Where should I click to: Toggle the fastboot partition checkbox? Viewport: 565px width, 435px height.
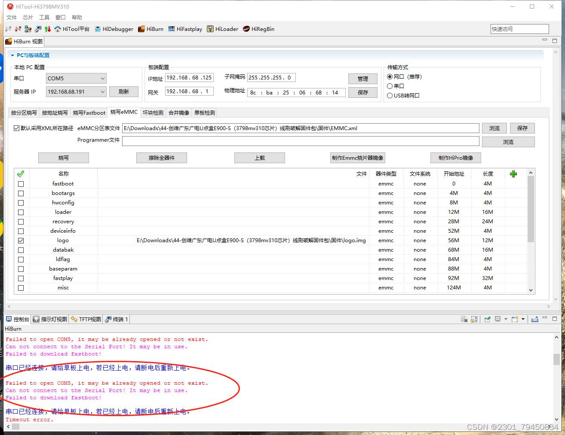(x=21, y=184)
